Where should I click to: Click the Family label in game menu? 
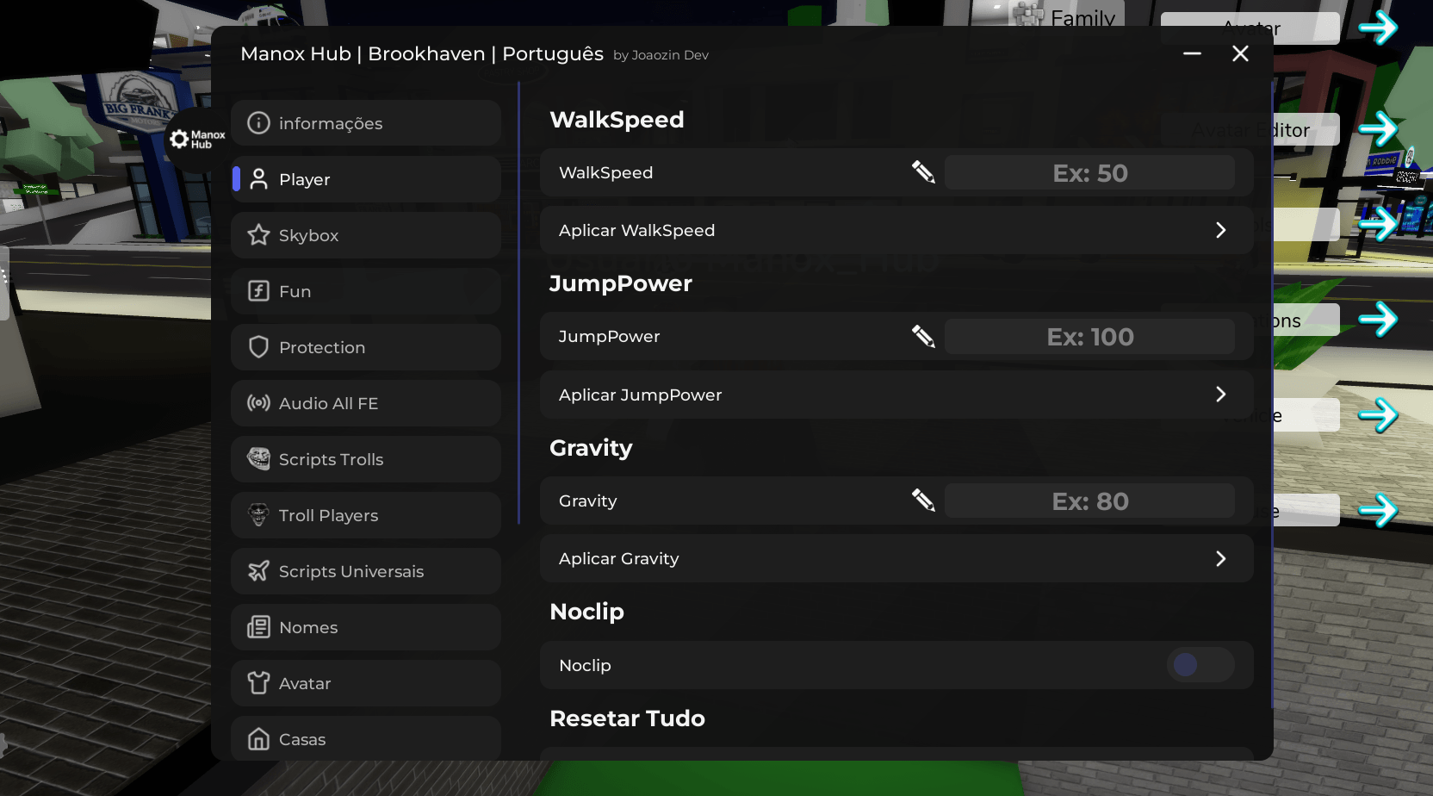coord(1083,17)
